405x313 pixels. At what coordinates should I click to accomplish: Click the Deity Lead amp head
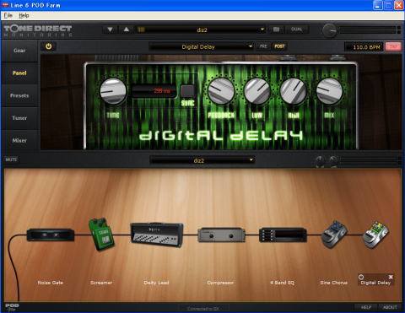[157, 235]
